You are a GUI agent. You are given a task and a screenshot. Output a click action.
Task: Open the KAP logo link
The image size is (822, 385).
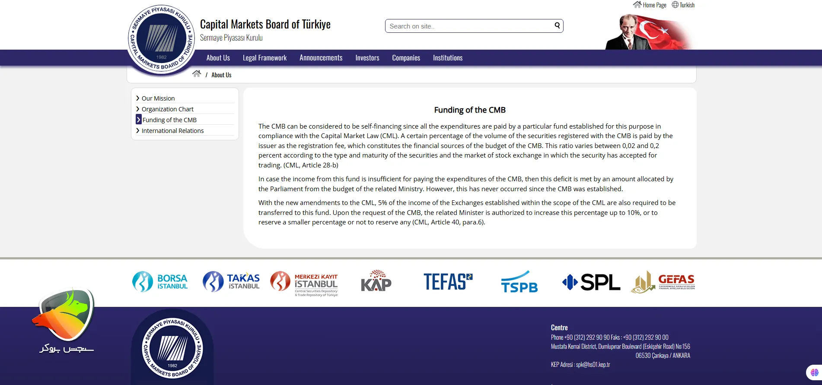[376, 281]
